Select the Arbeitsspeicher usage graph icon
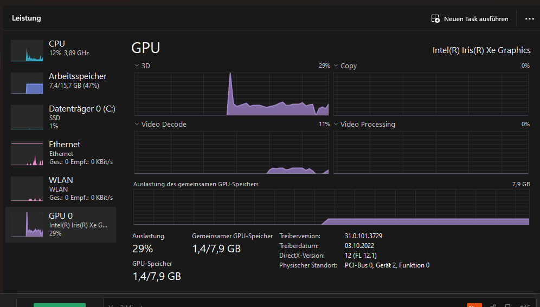 27,83
